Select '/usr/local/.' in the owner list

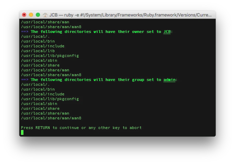(x=35, y=36)
